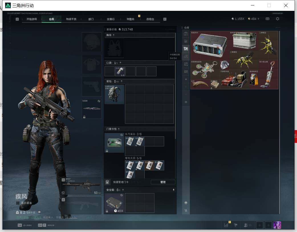The height and width of the screenshot is (232, 297).
Task: Select the first keycard under 长弓溪谷
Action: pyautogui.click(x=130, y=141)
